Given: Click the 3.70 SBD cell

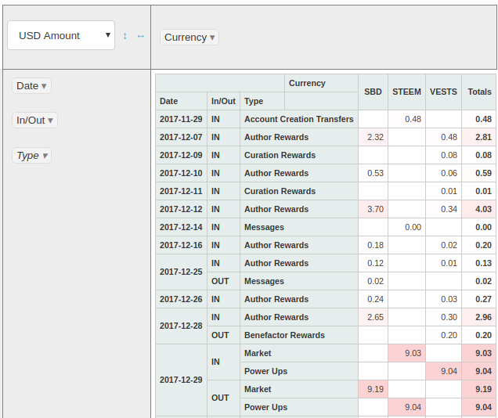Looking at the screenshot, I should (373, 209).
